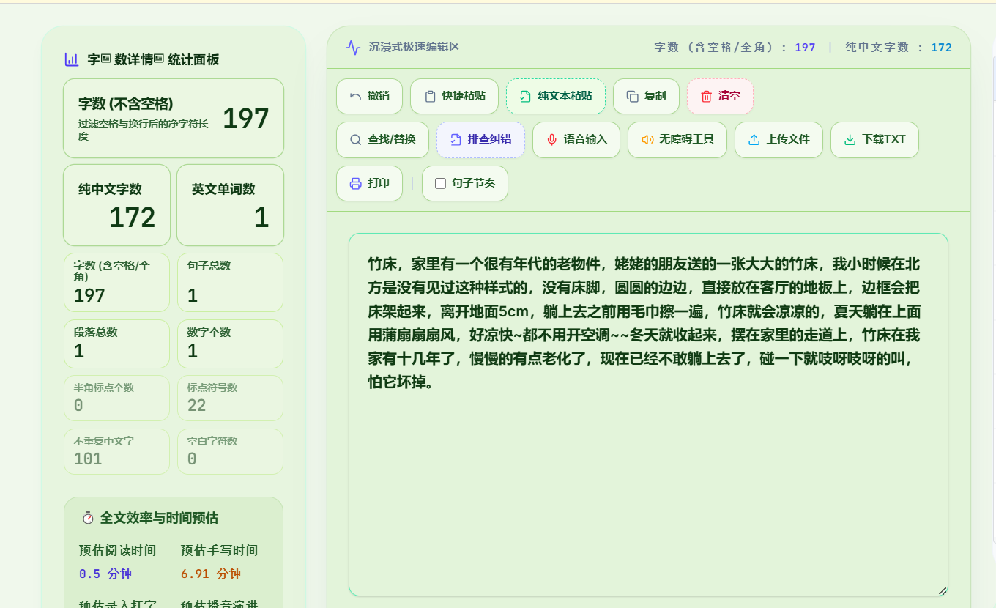Click the copy icon labeled 复制
The height and width of the screenshot is (608, 996).
point(632,96)
